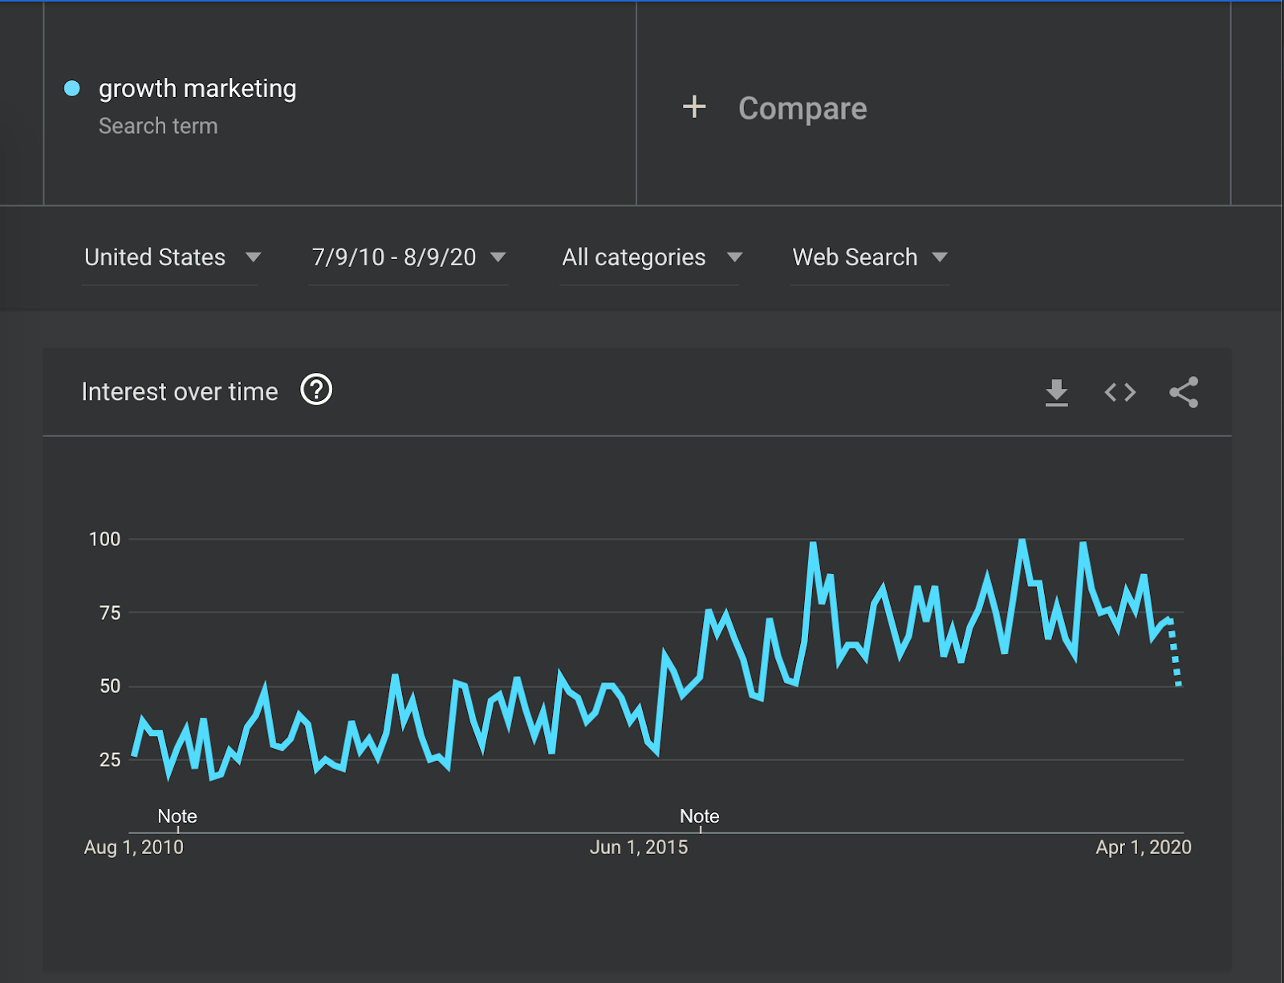
Task: Download the Interest over time CSV
Action: click(x=1056, y=393)
